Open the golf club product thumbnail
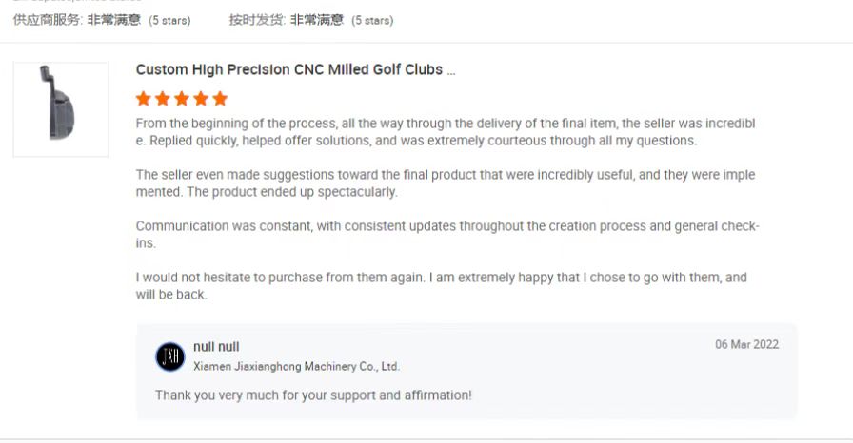 [60, 109]
